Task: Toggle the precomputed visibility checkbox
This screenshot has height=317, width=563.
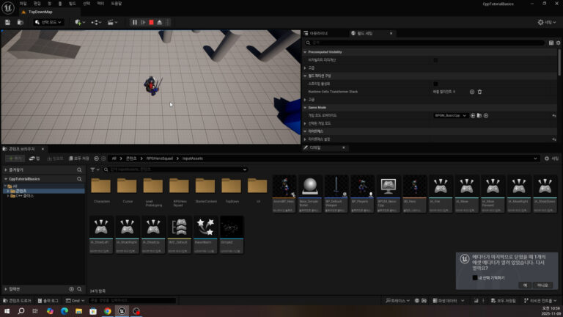Action: [x=435, y=59]
